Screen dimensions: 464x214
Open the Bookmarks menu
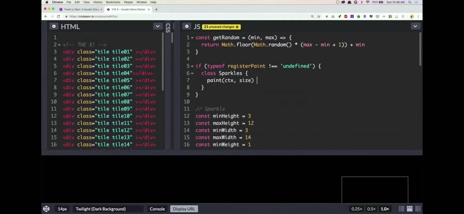click(113, 2)
